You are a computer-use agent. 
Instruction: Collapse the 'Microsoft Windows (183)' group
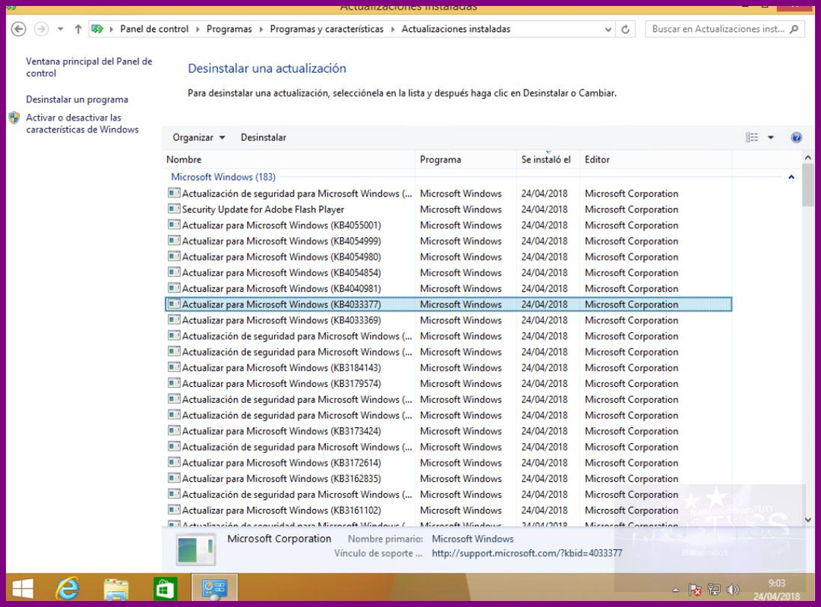pyautogui.click(x=791, y=178)
